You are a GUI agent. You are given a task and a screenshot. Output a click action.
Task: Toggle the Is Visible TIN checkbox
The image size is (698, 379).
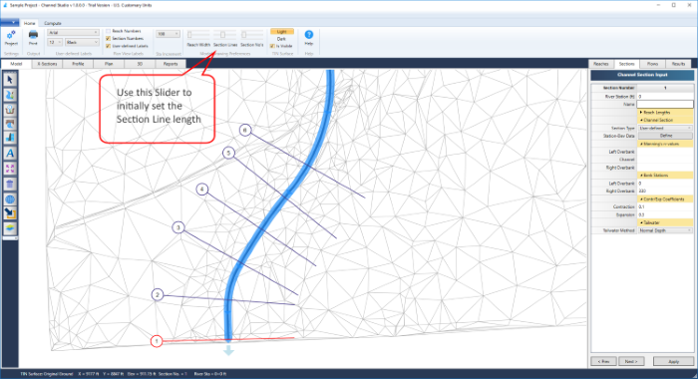[x=272, y=46]
